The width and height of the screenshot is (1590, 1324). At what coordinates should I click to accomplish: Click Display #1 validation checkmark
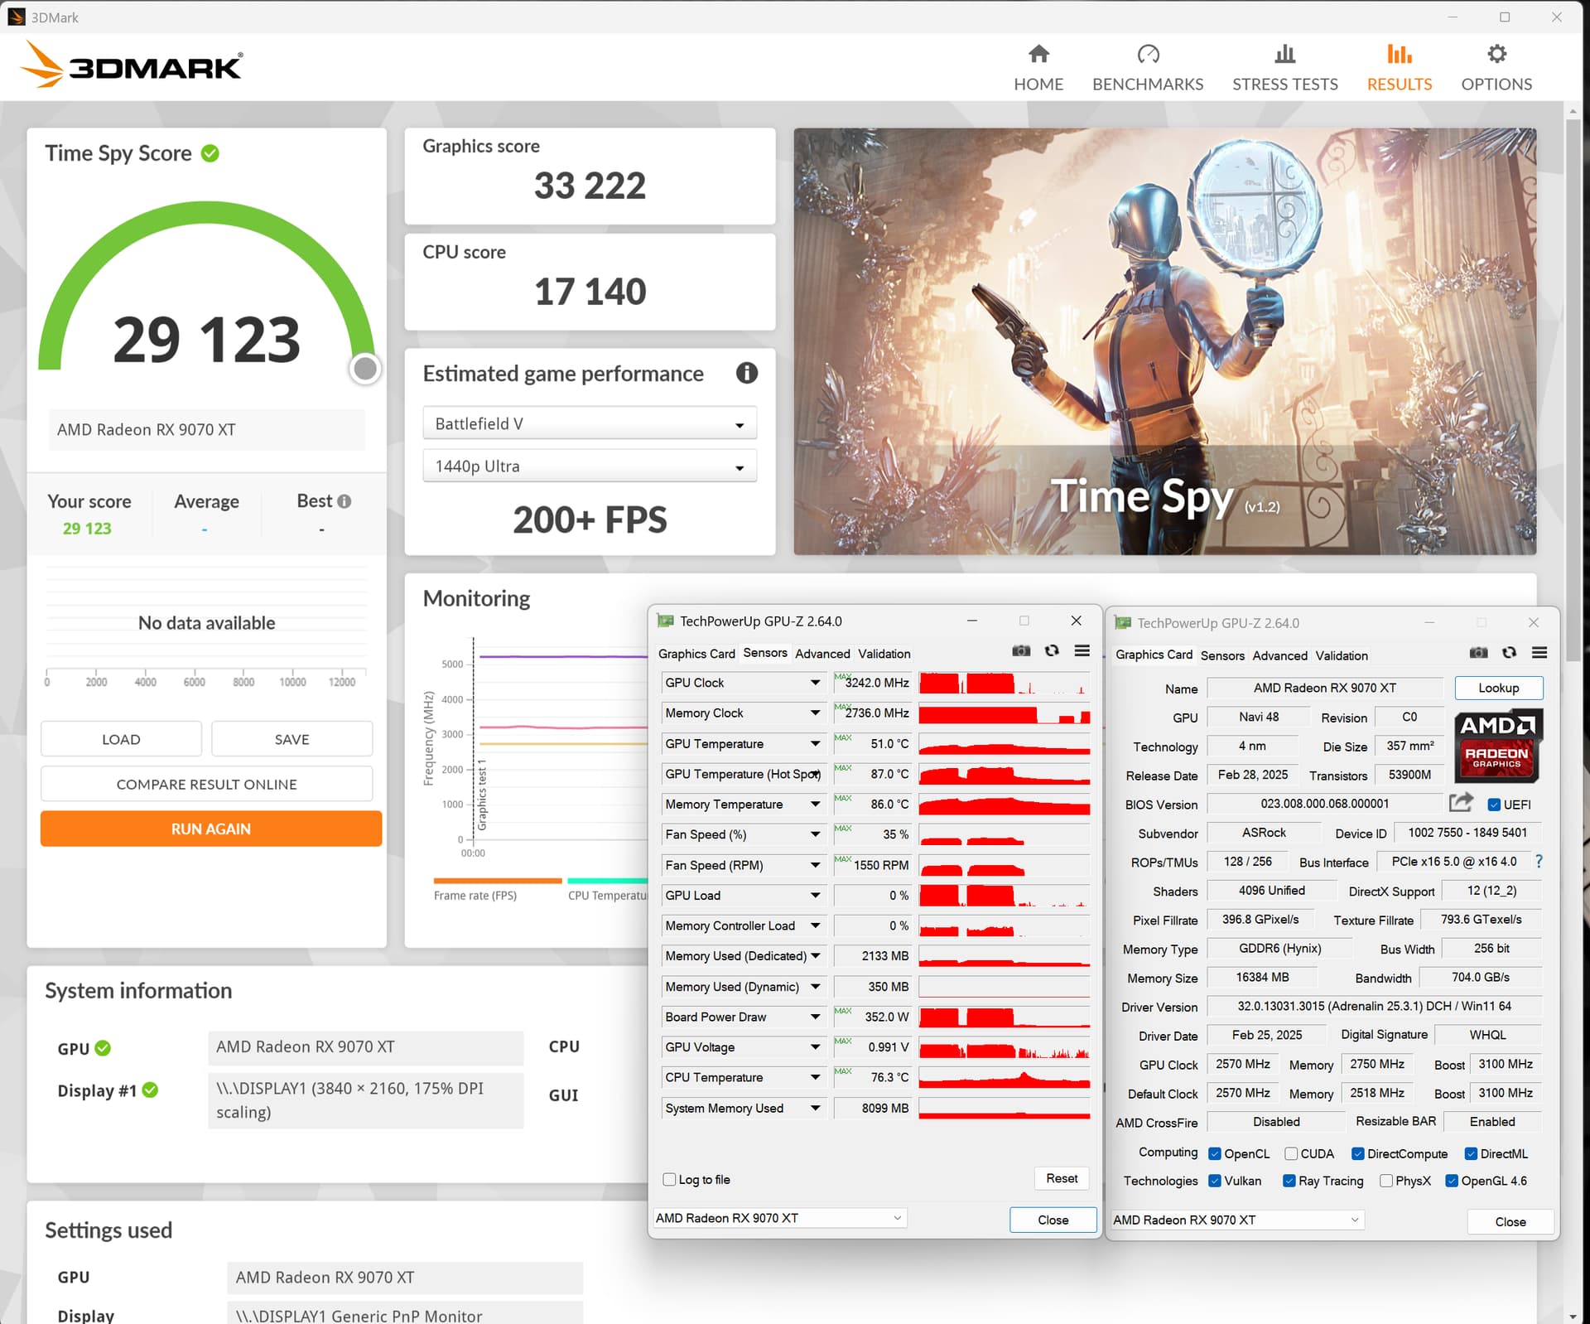tap(150, 1090)
